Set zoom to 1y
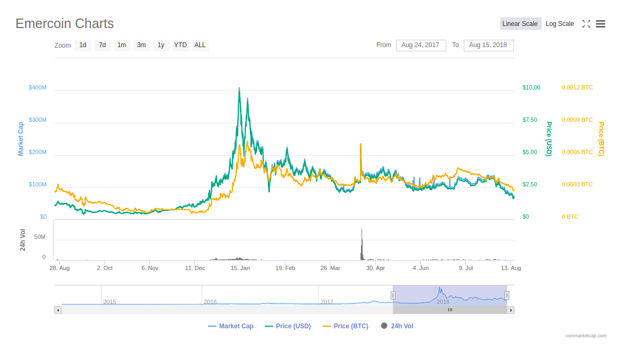640x350 pixels. tap(161, 45)
